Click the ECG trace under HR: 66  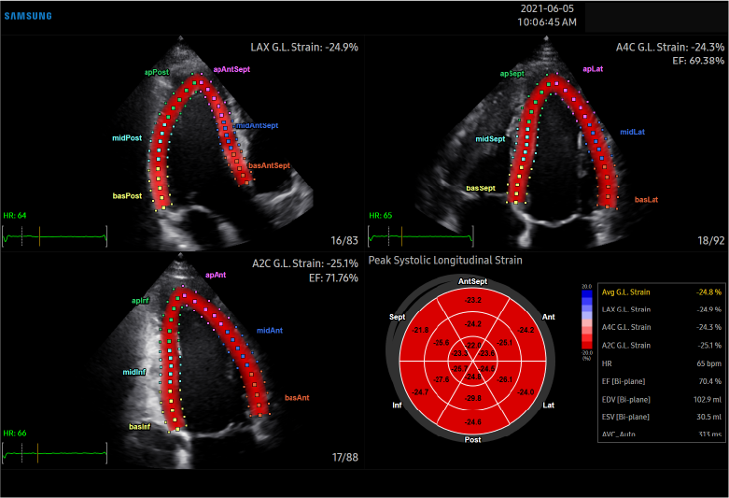pos(55,453)
